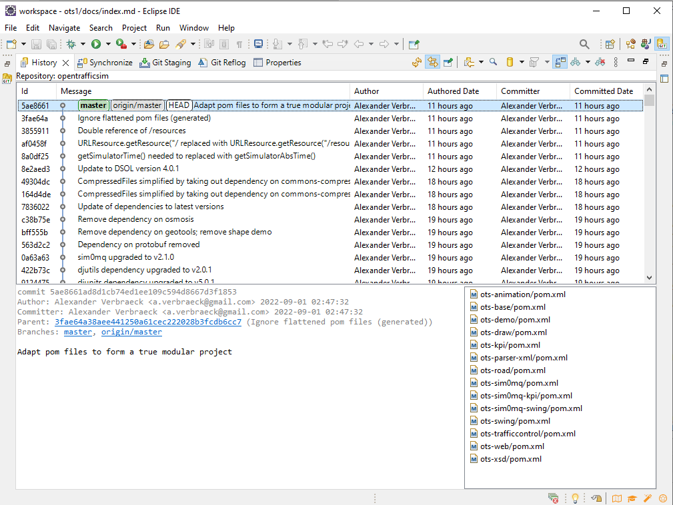The image size is (673, 505).
Task: Click the scroll-down arrow of commit list
Action: coord(650,278)
